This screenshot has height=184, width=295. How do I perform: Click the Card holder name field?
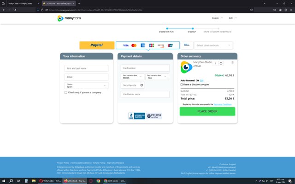145,94
